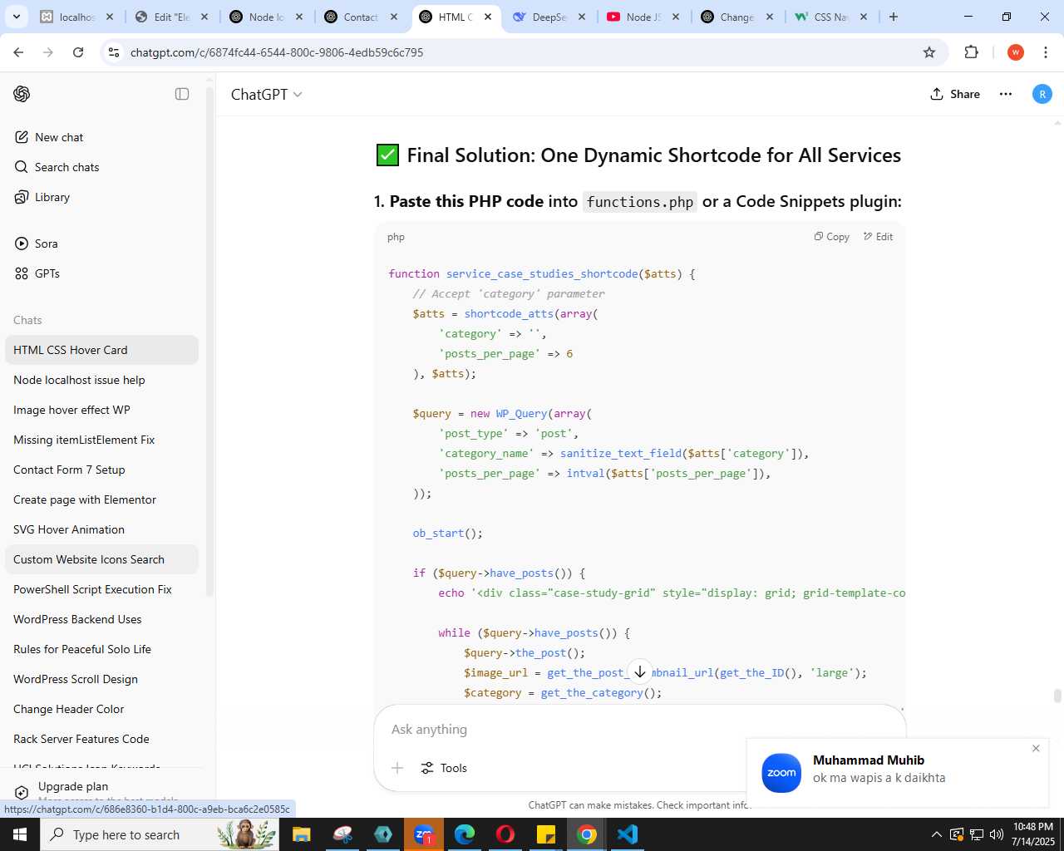Share this conversation

(x=955, y=94)
